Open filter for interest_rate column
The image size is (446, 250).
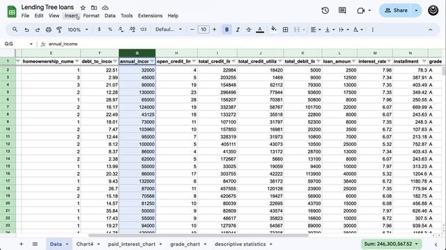click(x=389, y=61)
